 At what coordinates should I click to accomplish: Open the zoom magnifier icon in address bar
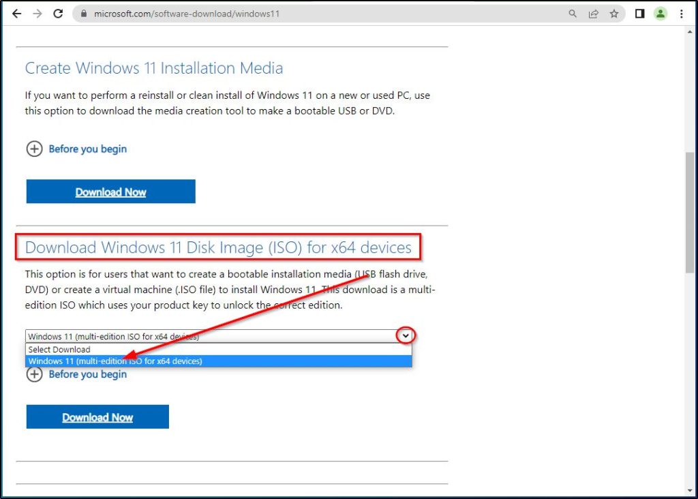(x=573, y=14)
